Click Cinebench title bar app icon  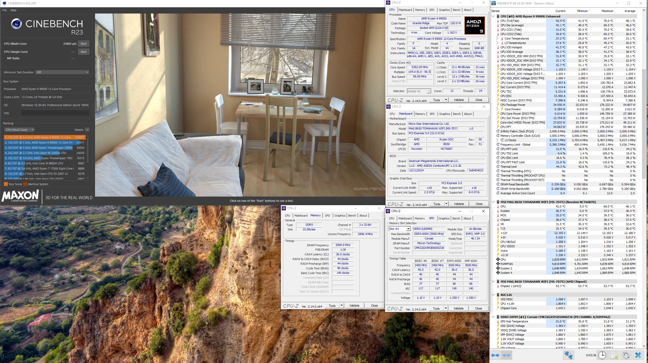click(4, 3)
